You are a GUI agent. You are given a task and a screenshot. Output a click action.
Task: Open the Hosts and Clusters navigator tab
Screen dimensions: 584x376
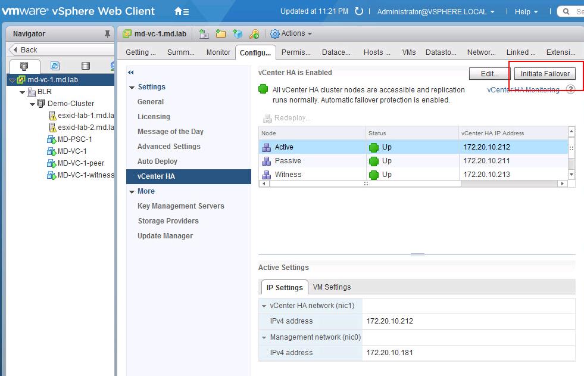pyautogui.click(x=24, y=66)
